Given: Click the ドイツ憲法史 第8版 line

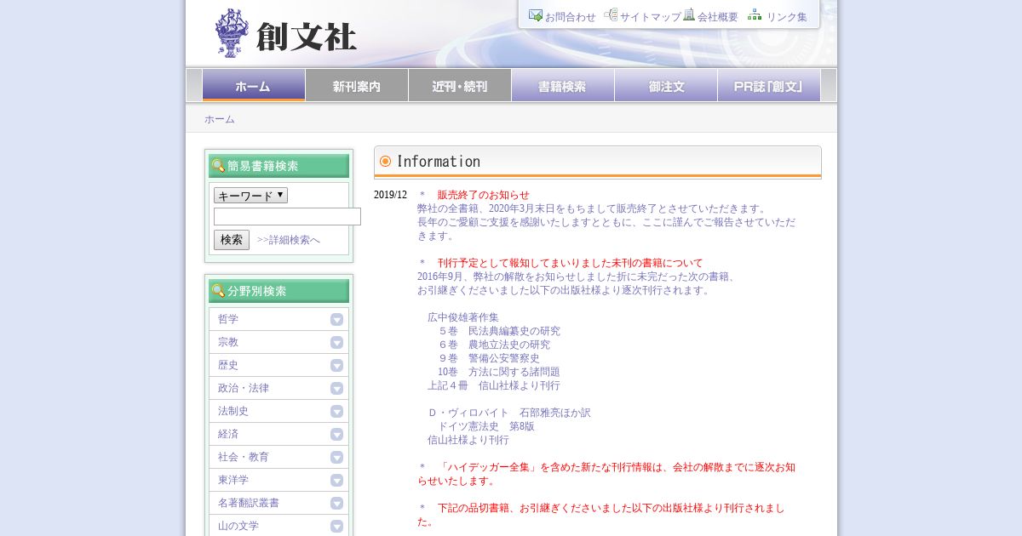Looking at the screenshot, I should 486,426.
